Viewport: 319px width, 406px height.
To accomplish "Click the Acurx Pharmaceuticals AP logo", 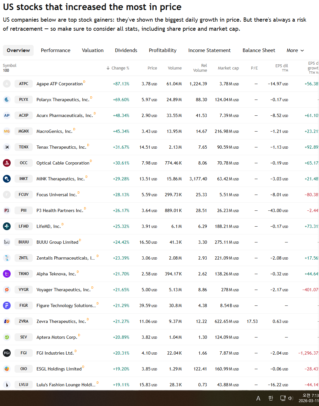I will point(7,115).
